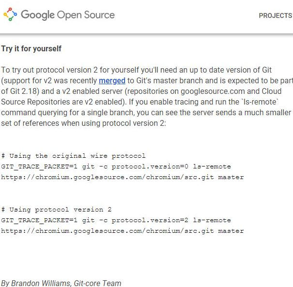Click the protocol.version=0 command line

coord(116,166)
